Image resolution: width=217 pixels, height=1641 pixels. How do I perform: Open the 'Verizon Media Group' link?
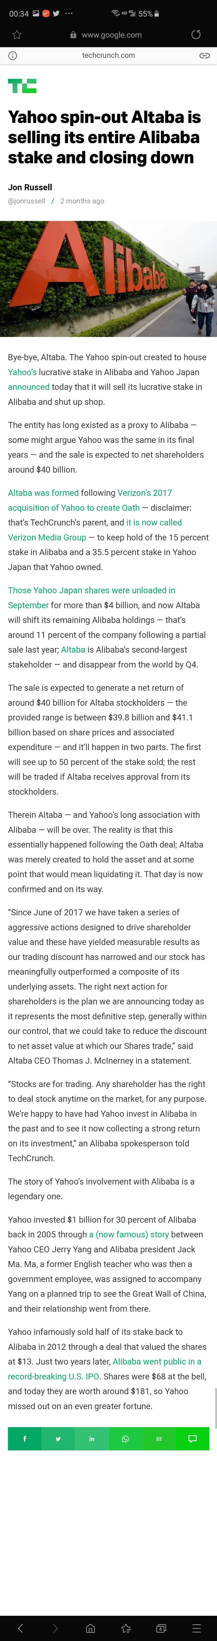click(x=47, y=537)
